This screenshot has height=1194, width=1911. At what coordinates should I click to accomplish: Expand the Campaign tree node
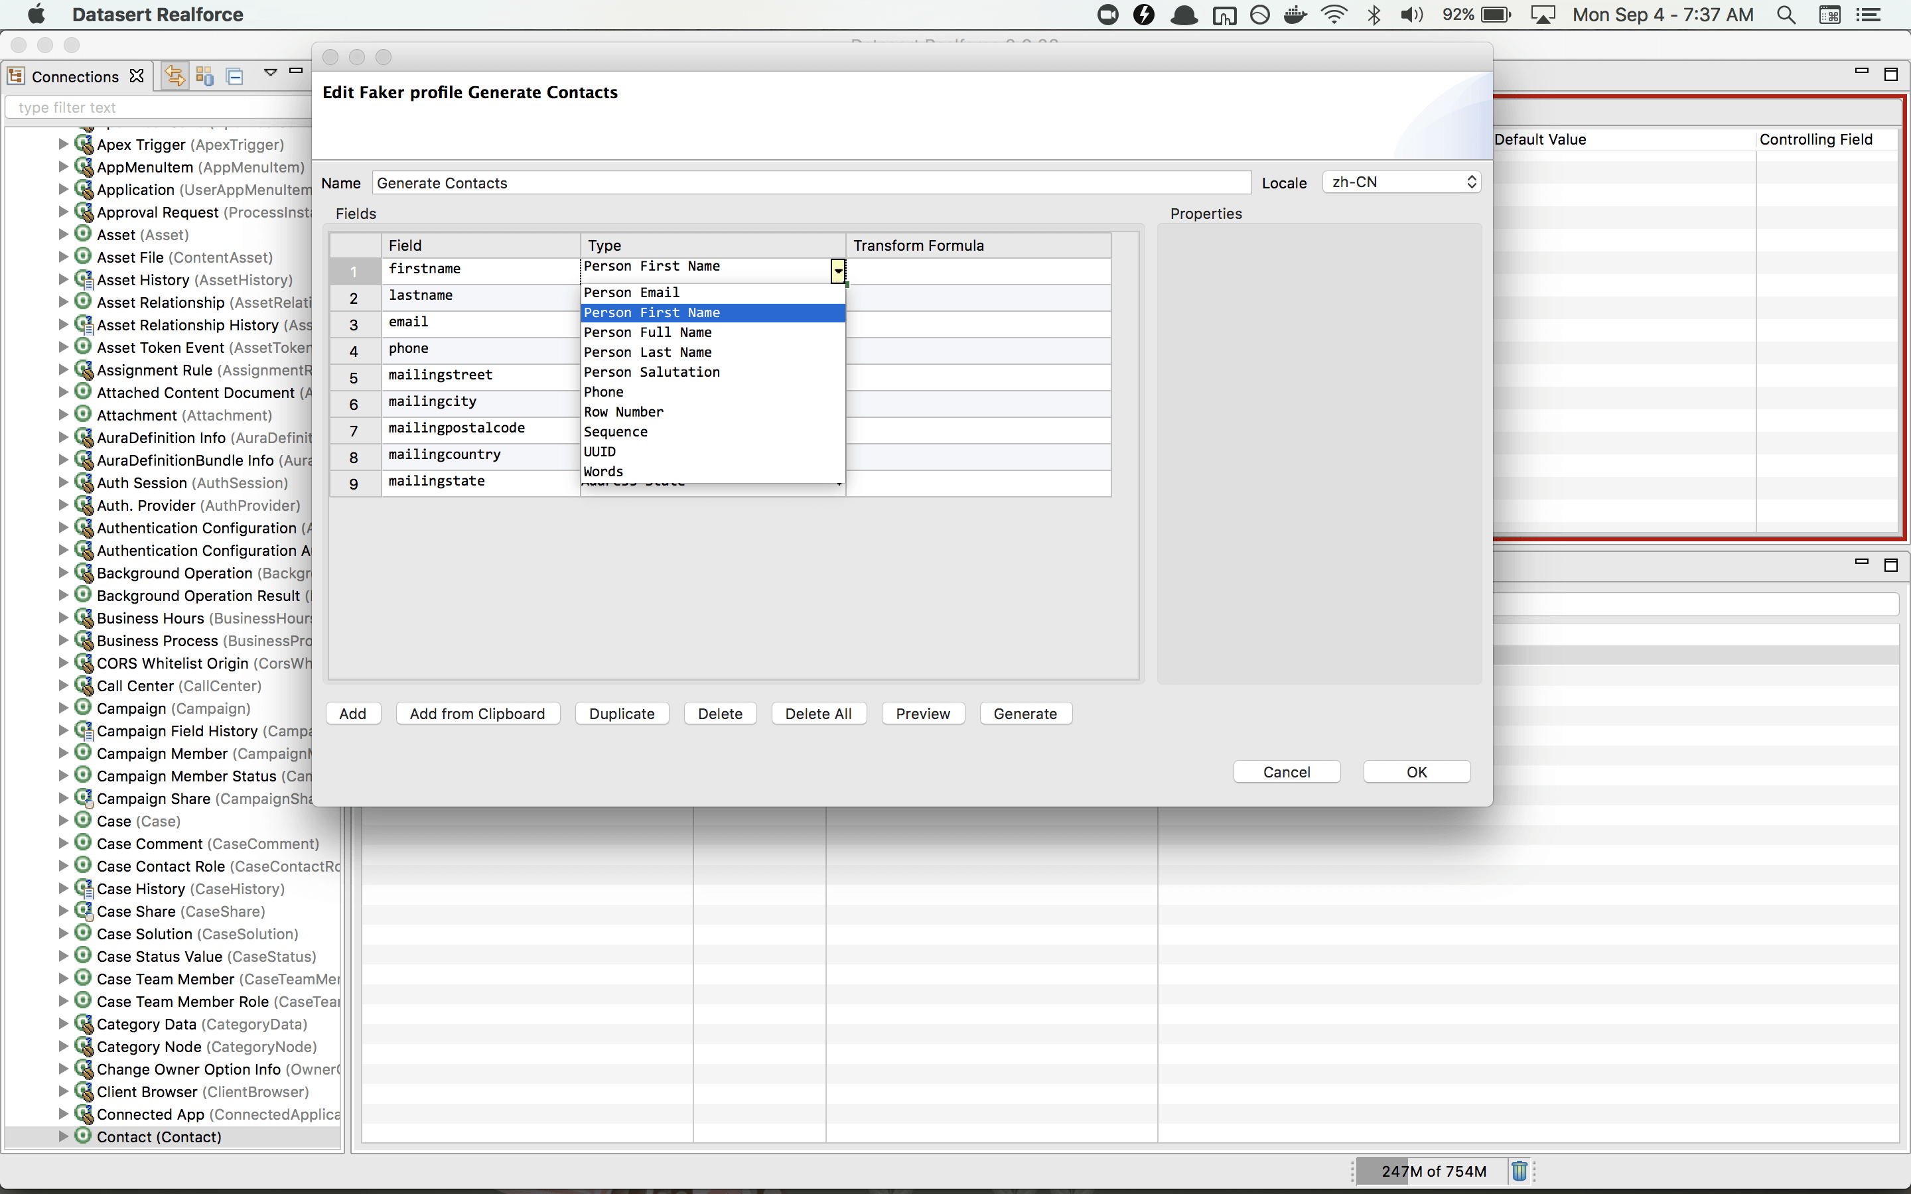63,708
